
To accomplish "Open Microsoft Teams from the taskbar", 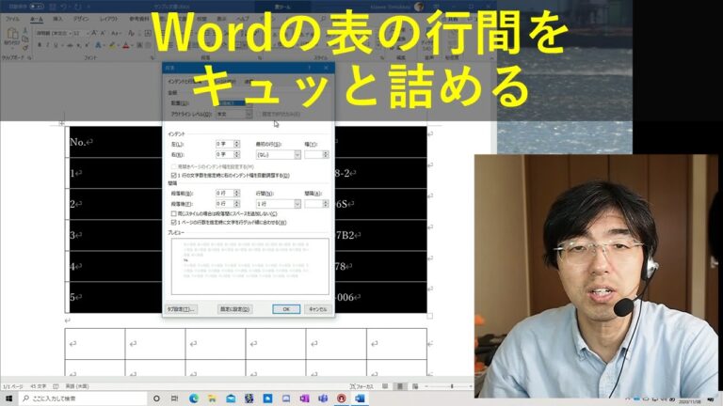I will pos(323,398).
